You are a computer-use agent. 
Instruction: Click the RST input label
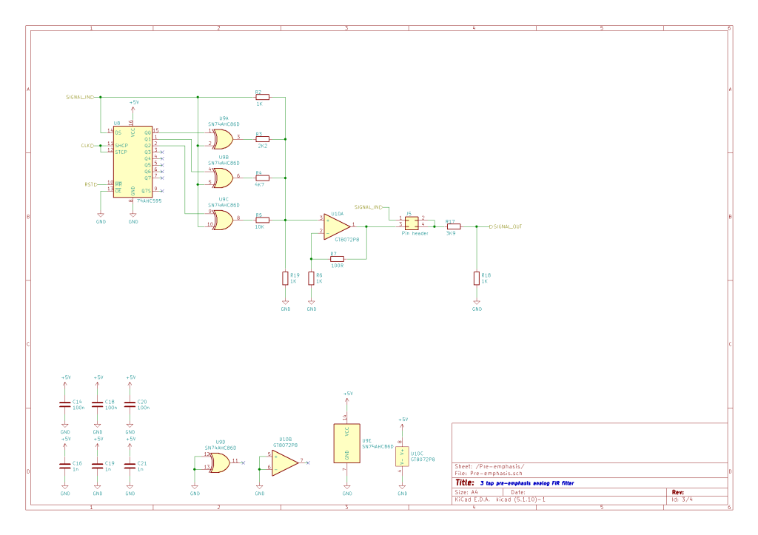click(x=89, y=184)
